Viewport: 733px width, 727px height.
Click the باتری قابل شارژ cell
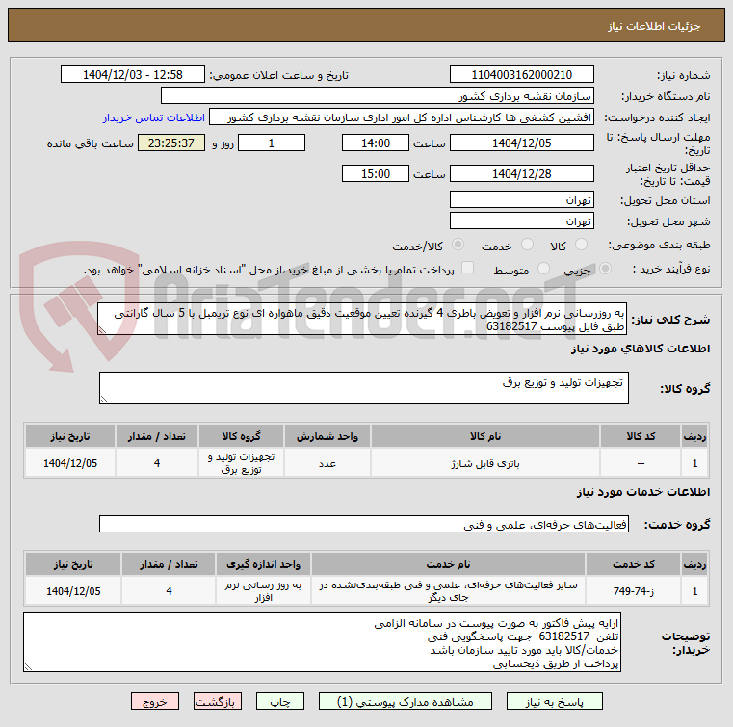485,463
